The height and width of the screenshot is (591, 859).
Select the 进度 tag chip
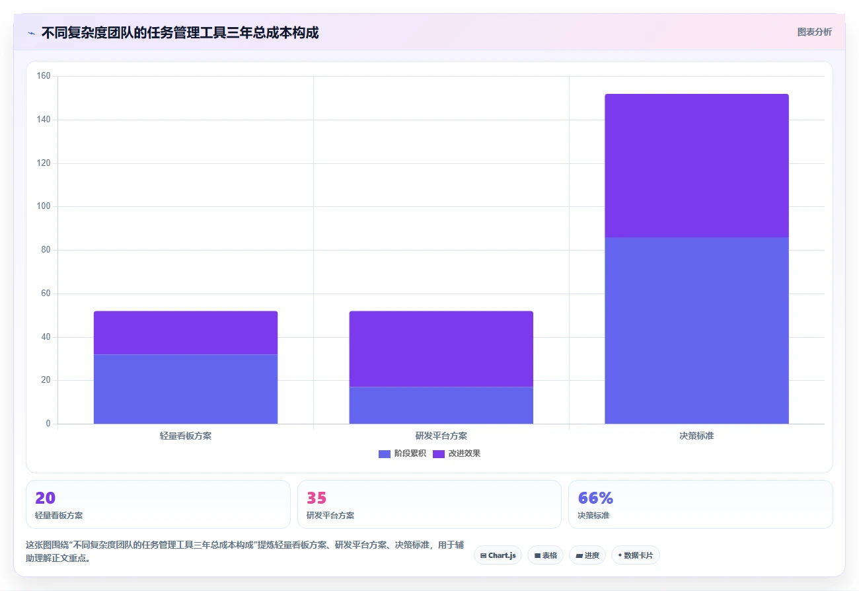pos(587,555)
